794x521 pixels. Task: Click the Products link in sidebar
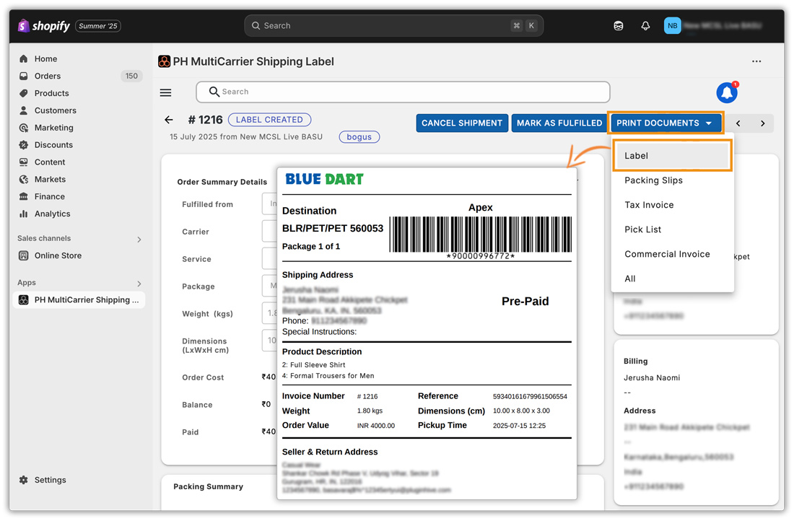coord(52,93)
